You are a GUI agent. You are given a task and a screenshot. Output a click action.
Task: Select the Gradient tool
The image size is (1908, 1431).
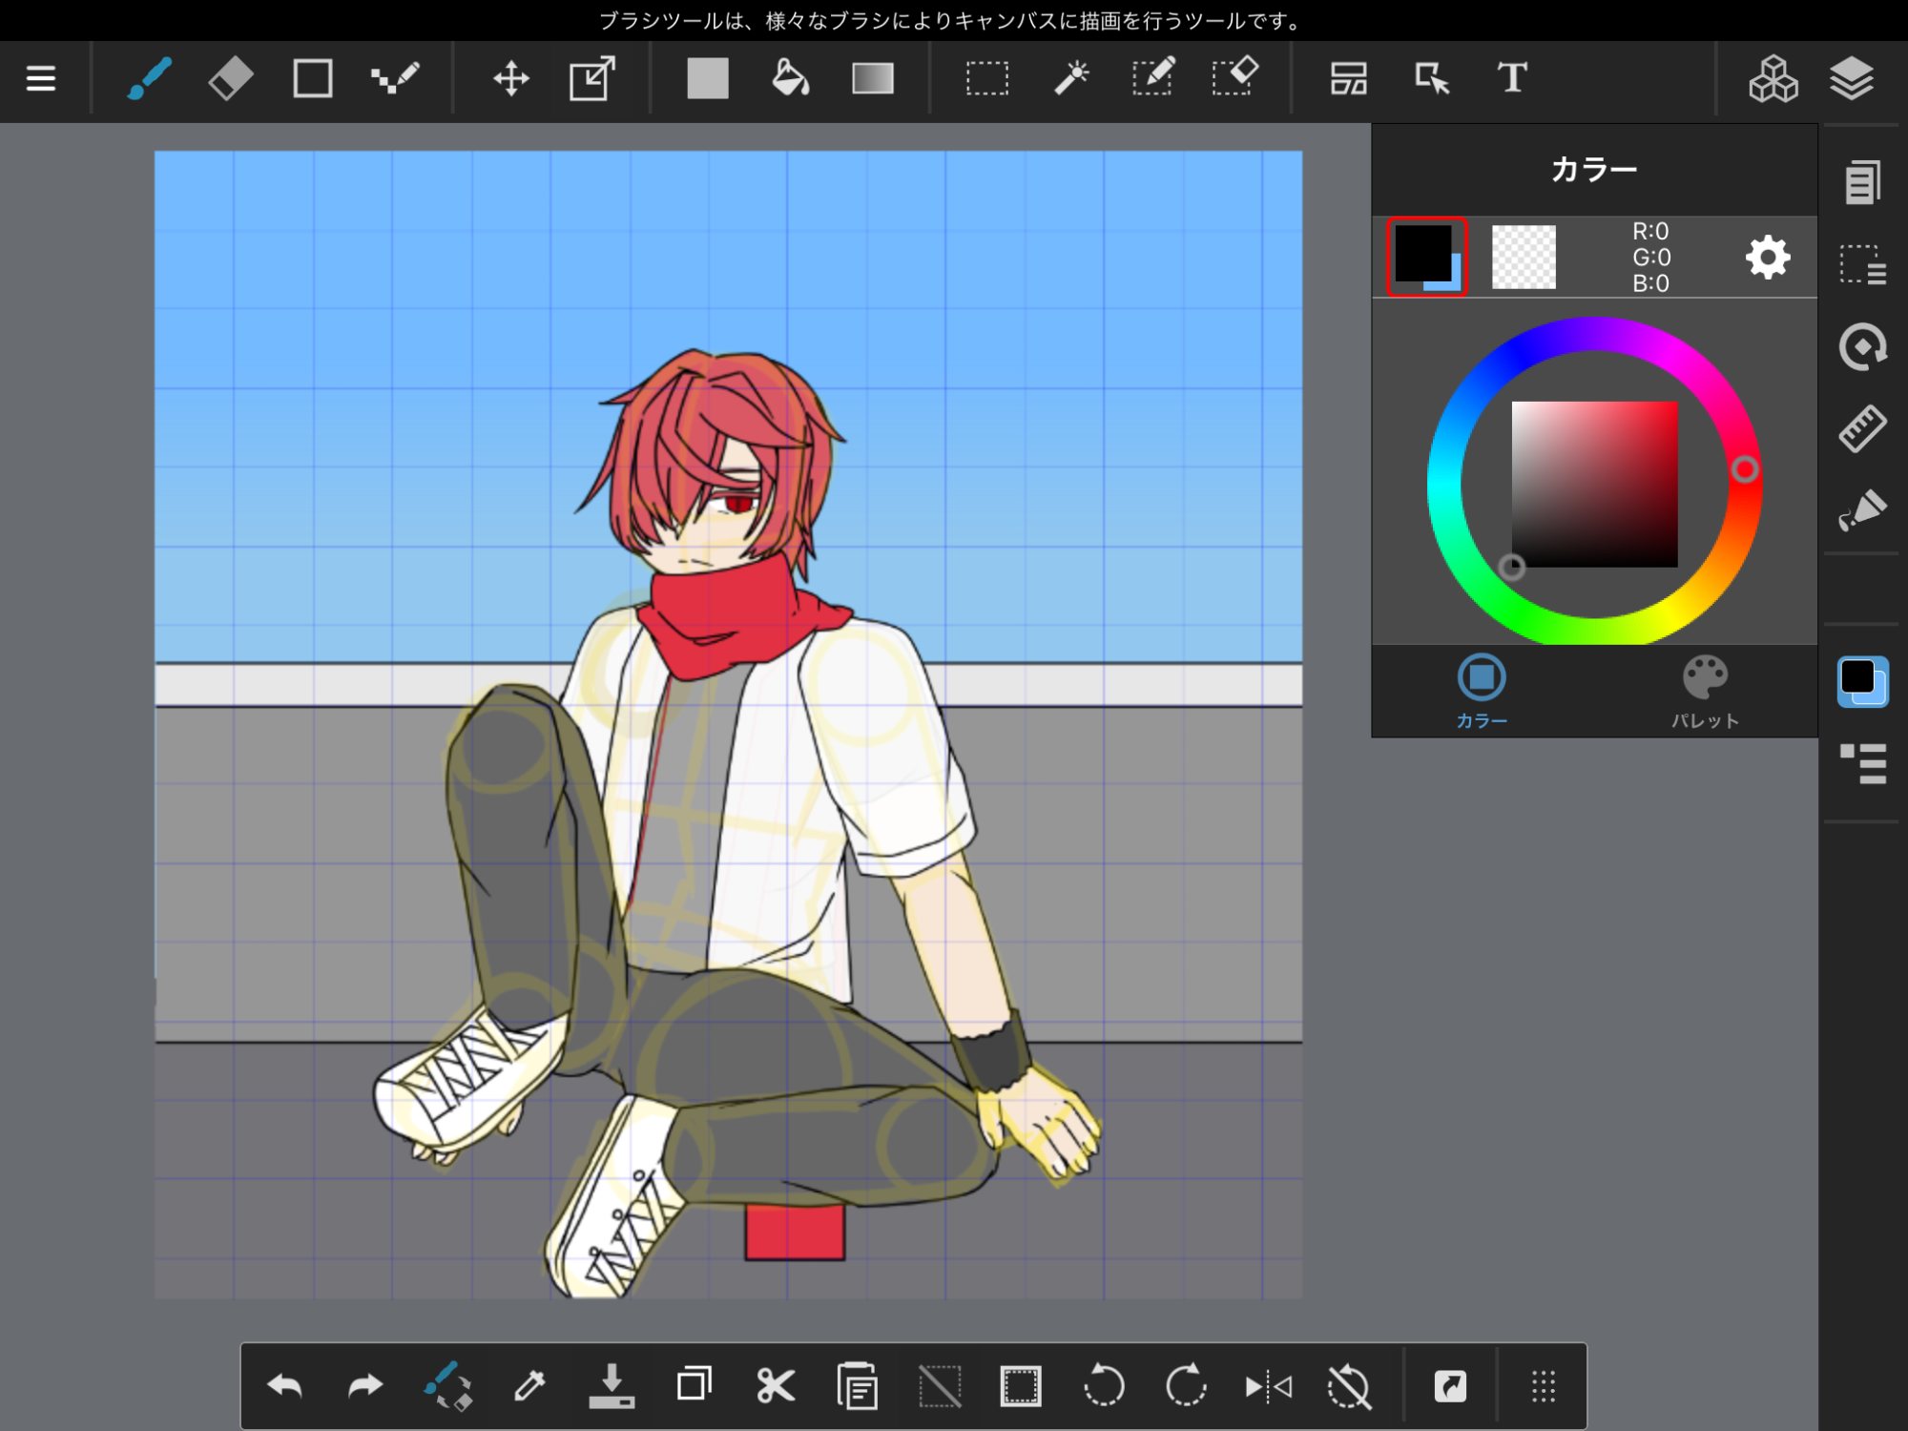click(872, 78)
